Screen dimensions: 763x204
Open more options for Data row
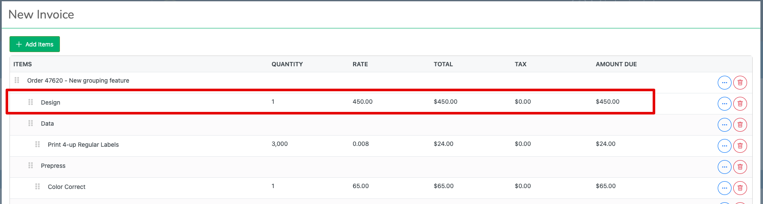pyautogui.click(x=724, y=125)
